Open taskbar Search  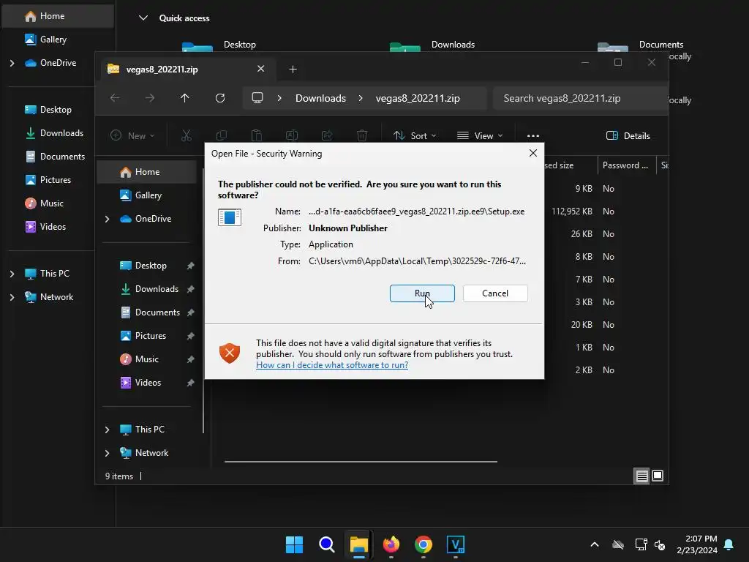327,544
